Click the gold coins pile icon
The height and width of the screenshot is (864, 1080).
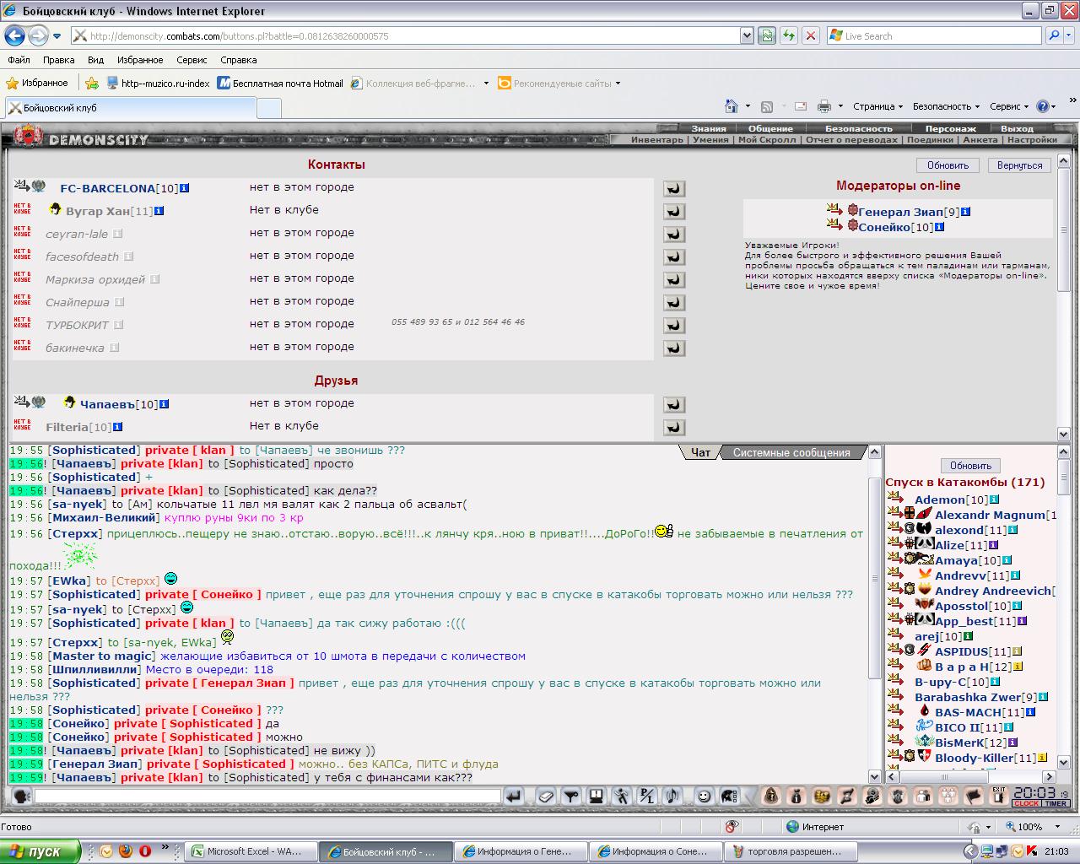tap(822, 796)
